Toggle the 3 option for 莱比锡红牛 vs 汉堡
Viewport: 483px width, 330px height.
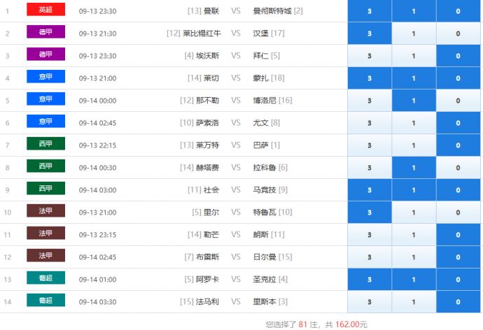coord(370,34)
